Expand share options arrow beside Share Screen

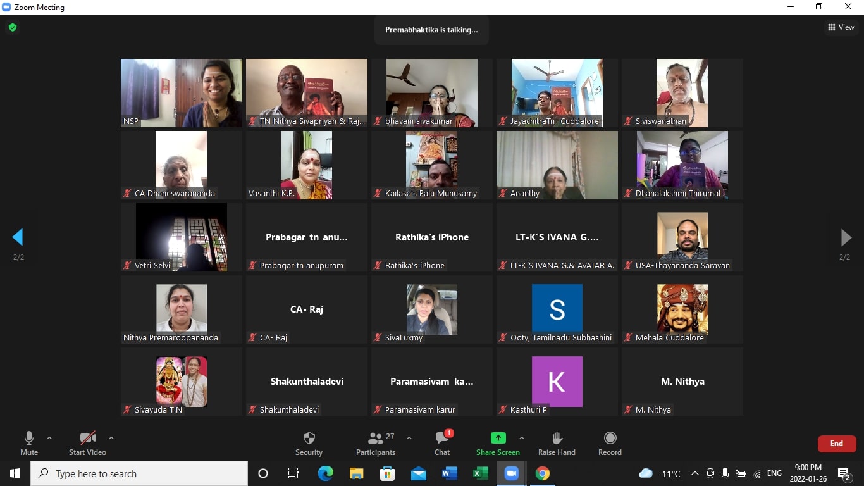521,438
